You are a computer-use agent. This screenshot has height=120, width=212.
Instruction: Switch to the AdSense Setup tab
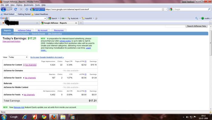pyautogui.click(x=24, y=30)
